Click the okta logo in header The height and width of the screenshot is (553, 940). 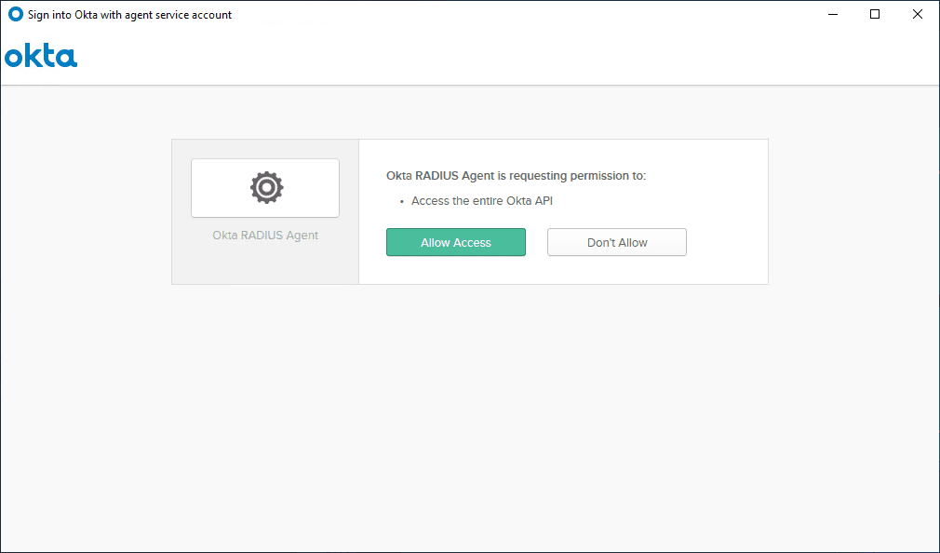click(41, 56)
